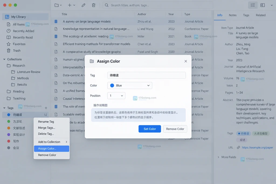The image size is (276, 184).
Task: Open the add item dropdown arrow
Action: [74, 5]
